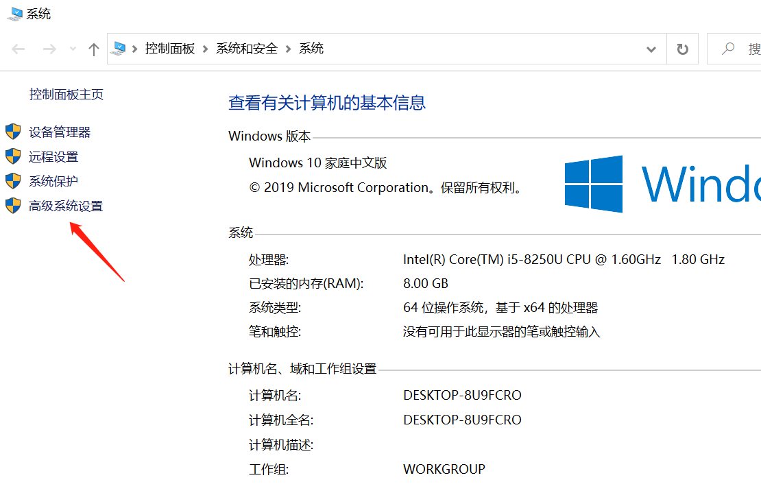Click the 已安装的内存(RAM) label
Image resolution: width=761 pixels, height=493 pixels.
306,283
